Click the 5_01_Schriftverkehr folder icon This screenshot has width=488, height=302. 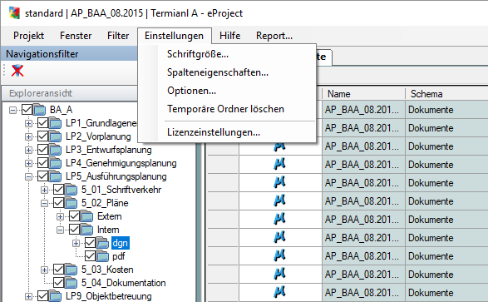tap(71, 190)
